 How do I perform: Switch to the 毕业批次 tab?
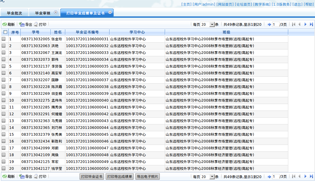15,13
